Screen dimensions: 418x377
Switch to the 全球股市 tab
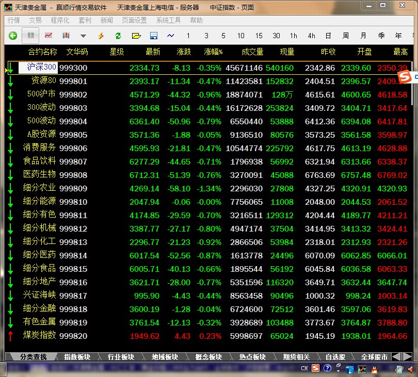[374, 357]
